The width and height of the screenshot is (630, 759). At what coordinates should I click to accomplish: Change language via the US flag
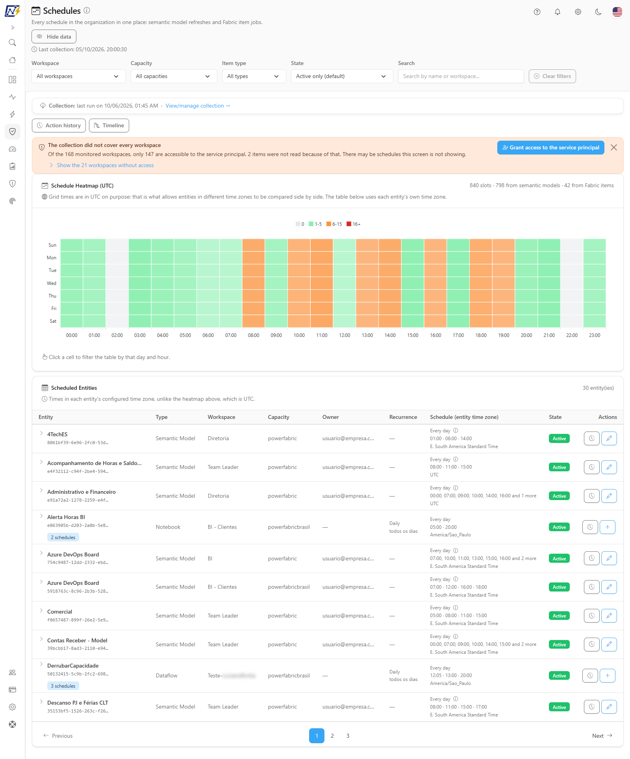[x=617, y=12]
